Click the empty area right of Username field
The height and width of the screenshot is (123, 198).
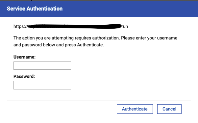pyautogui.click(x=126, y=65)
